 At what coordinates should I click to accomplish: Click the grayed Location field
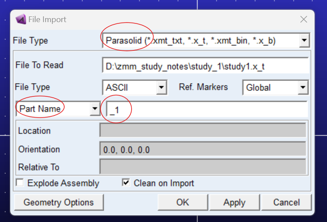pyautogui.click(x=202, y=130)
